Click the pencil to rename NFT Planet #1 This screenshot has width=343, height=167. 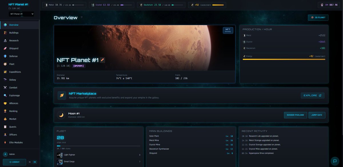pos(103,60)
